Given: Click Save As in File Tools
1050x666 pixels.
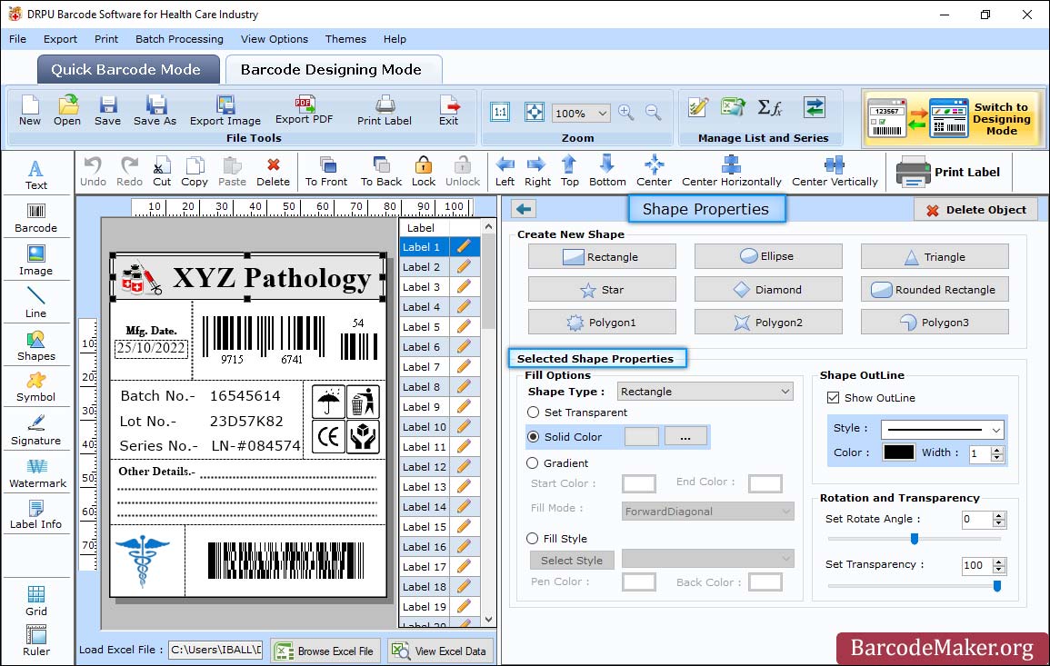Looking at the screenshot, I should point(155,111).
